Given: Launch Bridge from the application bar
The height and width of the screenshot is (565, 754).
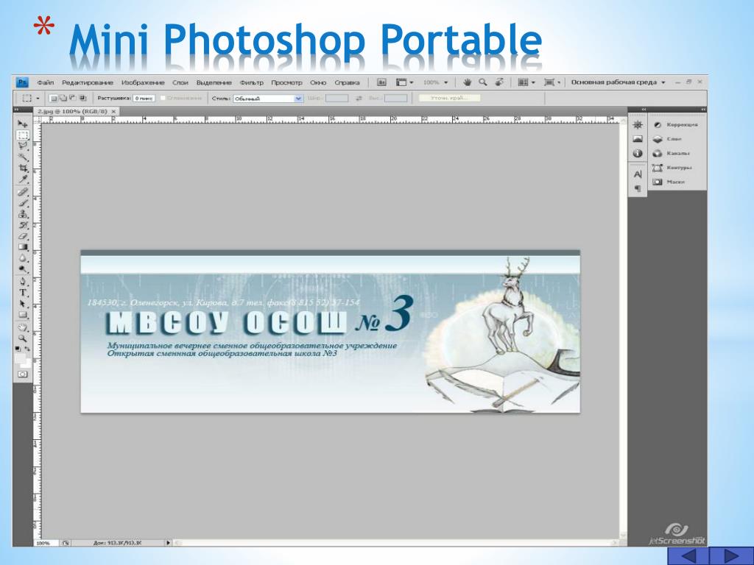Looking at the screenshot, I should pos(381,82).
